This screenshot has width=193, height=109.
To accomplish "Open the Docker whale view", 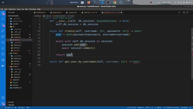I will click(x=3, y=66).
